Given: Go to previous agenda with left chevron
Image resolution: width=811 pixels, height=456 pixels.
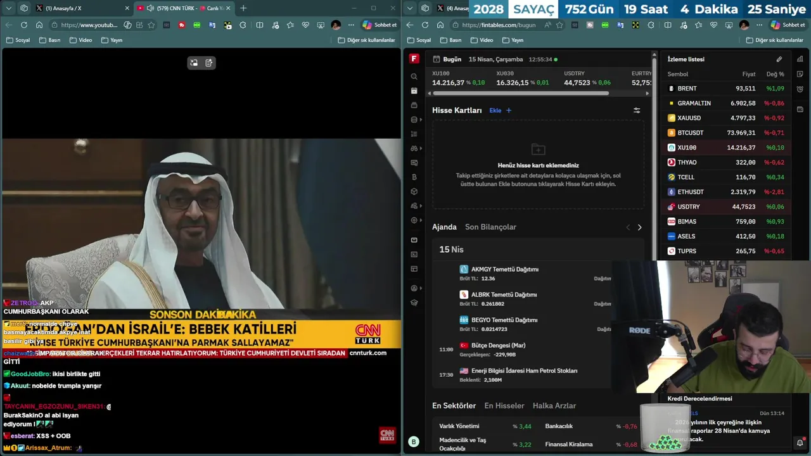Looking at the screenshot, I should pyautogui.click(x=628, y=227).
